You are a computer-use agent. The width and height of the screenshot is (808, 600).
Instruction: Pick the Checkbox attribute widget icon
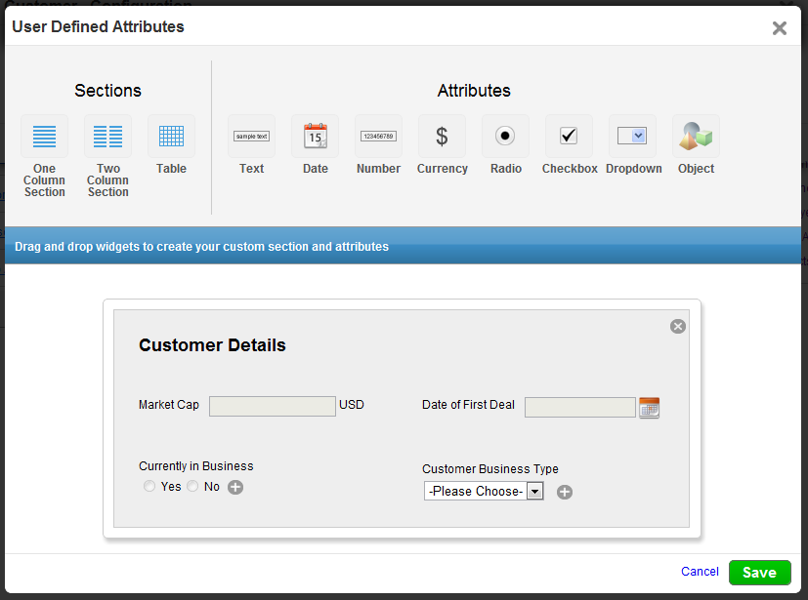click(x=569, y=137)
